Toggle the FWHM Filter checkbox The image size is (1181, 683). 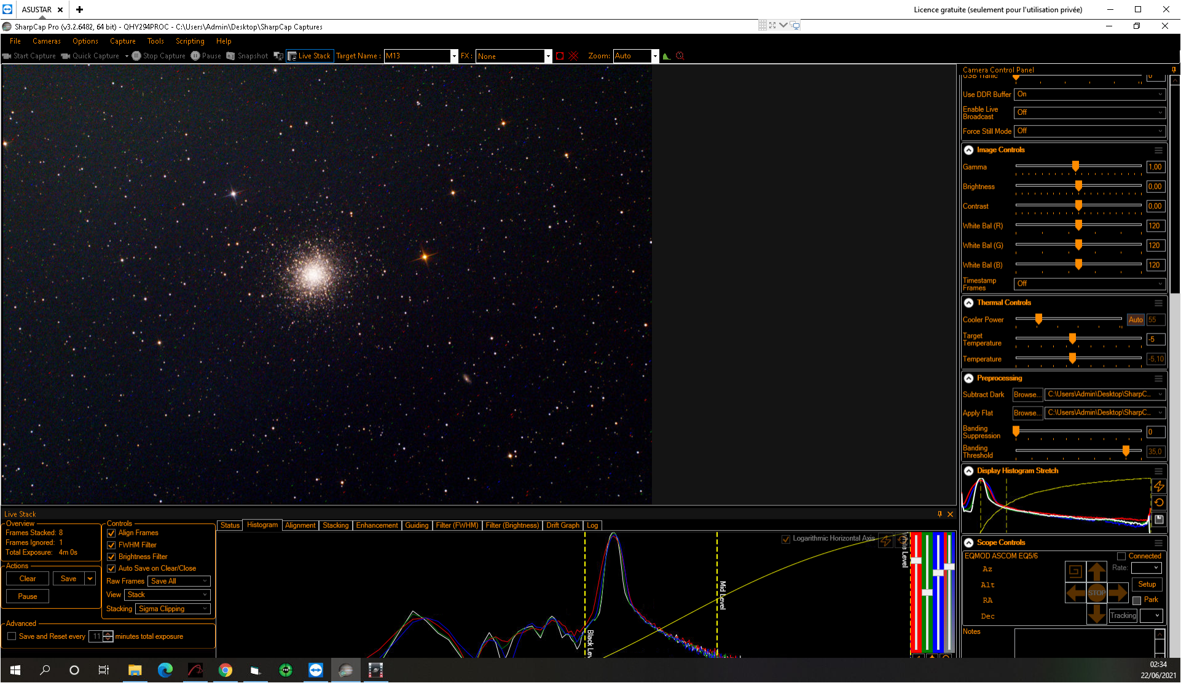pyautogui.click(x=111, y=545)
